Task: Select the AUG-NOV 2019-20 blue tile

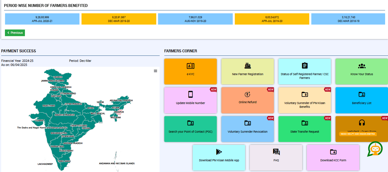Action: point(195,19)
